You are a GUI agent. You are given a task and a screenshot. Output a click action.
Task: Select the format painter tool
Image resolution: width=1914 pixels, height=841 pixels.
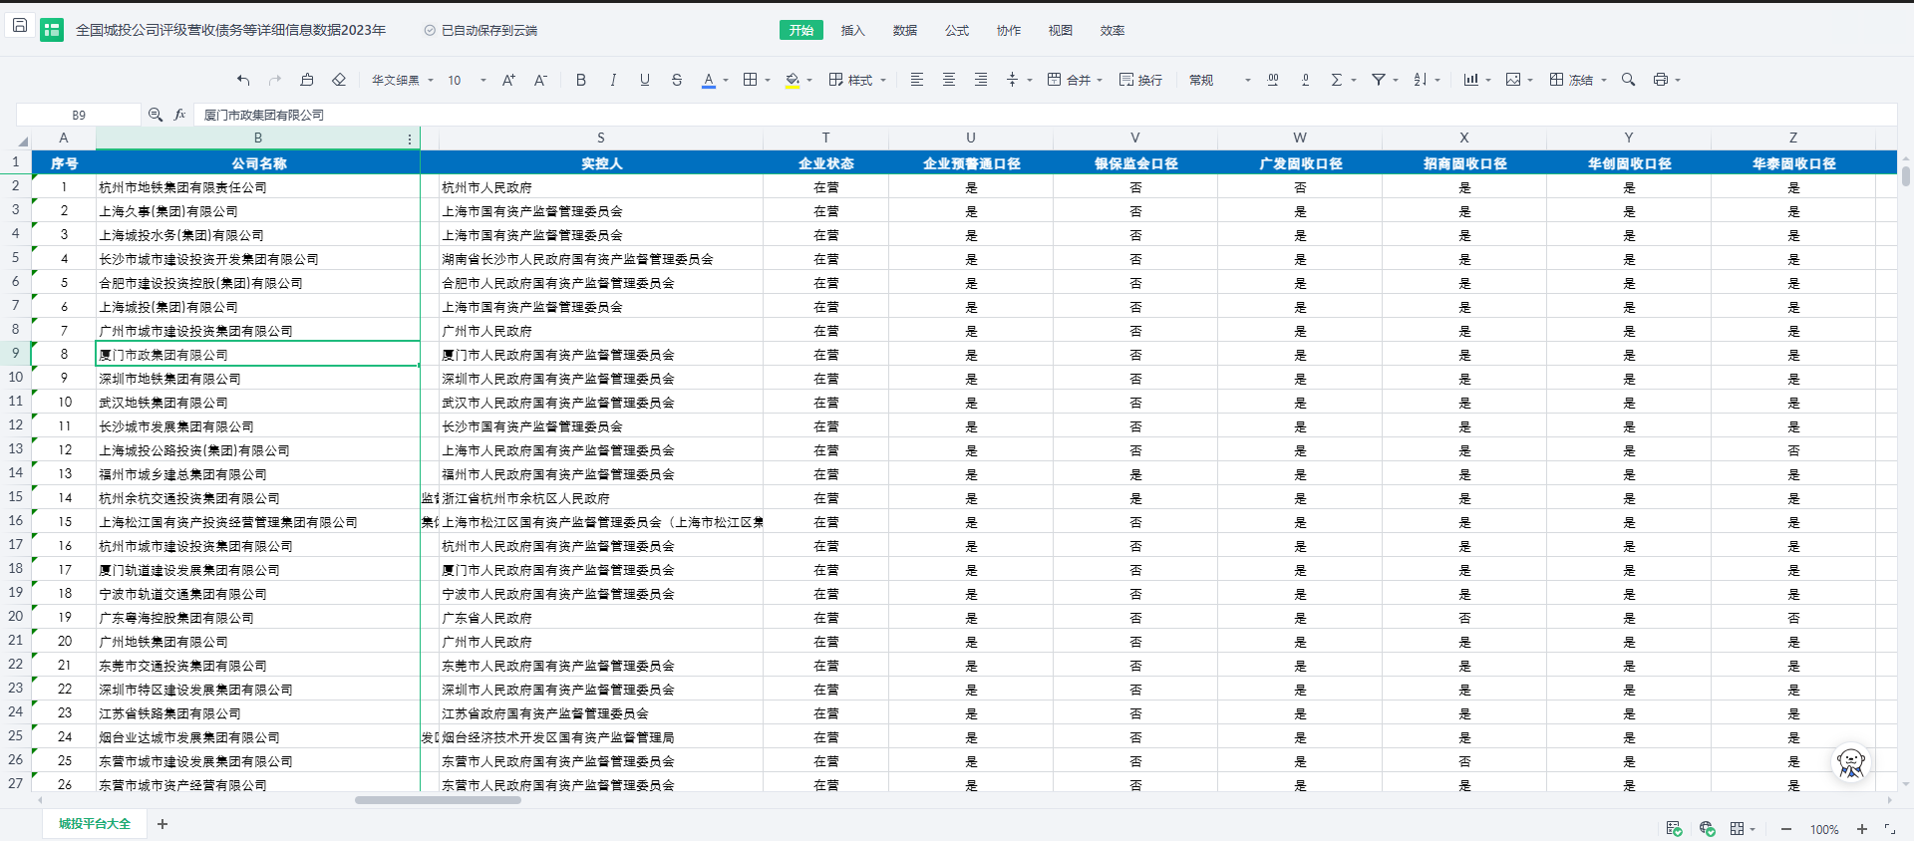click(307, 80)
